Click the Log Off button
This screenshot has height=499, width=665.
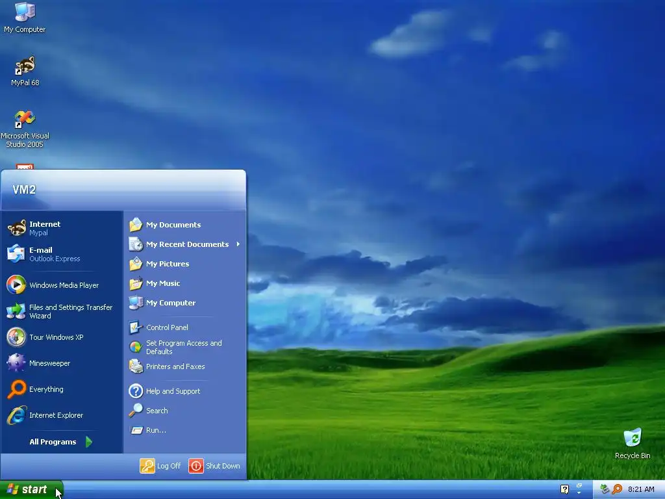click(x=160, y=465)
